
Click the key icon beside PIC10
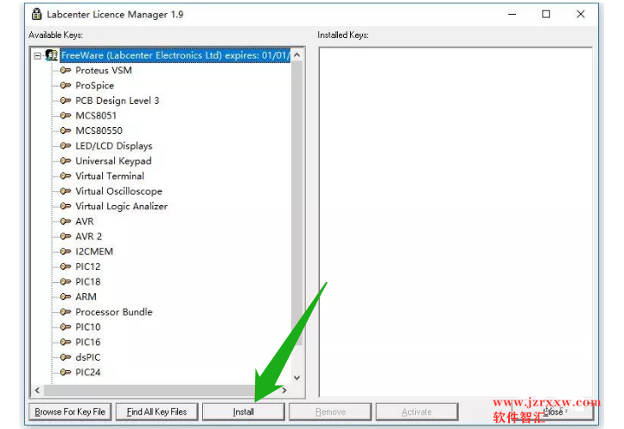click(x=66, y=327)
